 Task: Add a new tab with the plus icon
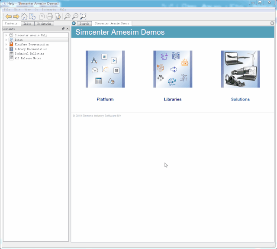click(x=74, y=23)
